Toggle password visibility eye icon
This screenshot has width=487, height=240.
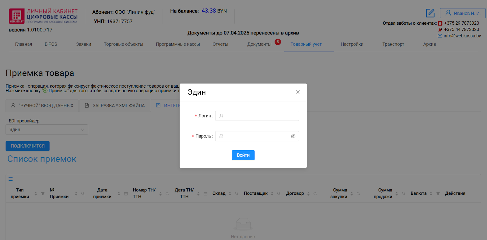(293, 136)
